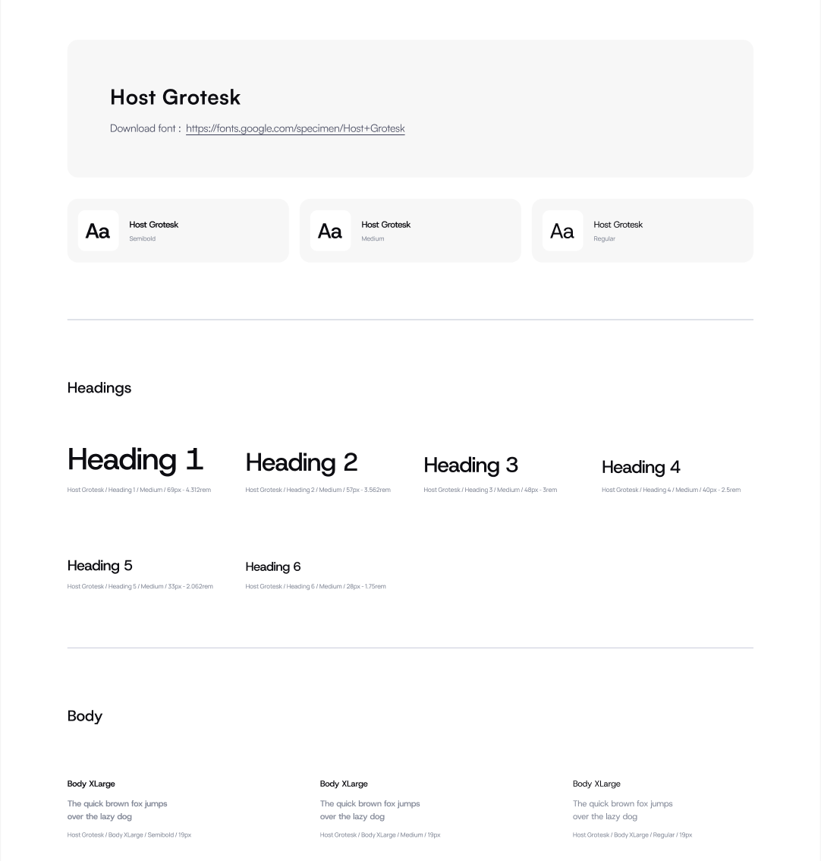
Task: Click "Host Grotesk" name in the Semibold card
Action: pyautogui.click(x=154, y=225)
